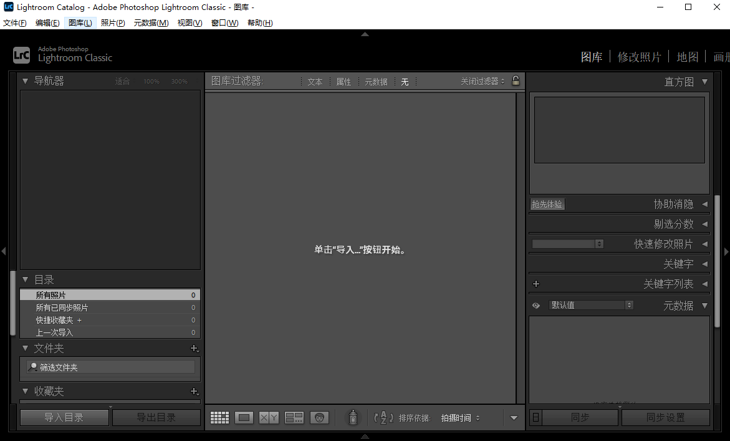Image resolution: width=730 pixels, height=441 pixels.
Task: Switch to Grid view icon
Action: point(219,418)
